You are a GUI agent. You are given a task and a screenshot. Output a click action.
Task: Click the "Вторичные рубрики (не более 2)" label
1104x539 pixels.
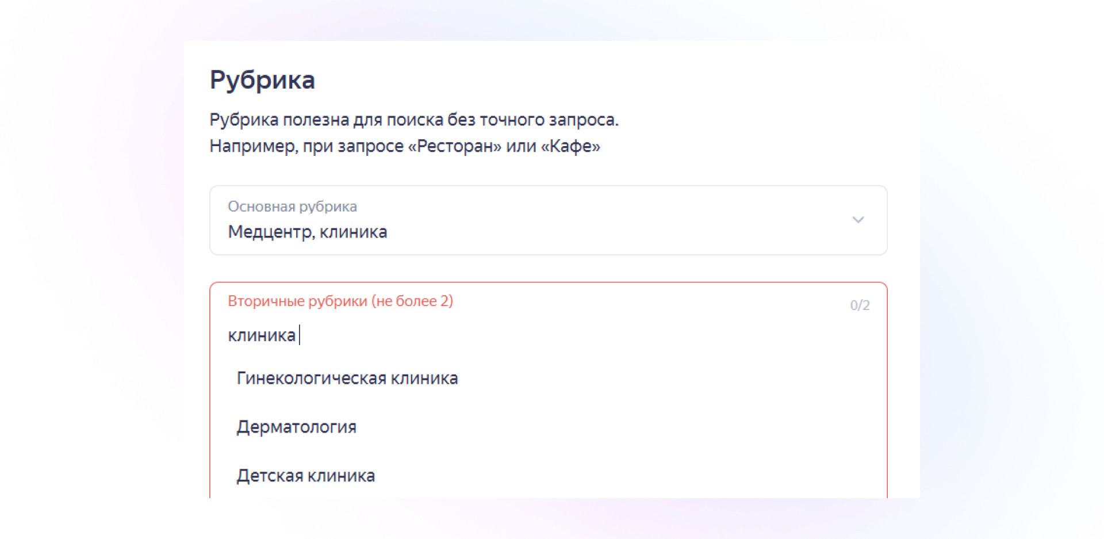(x=340, y=301)
